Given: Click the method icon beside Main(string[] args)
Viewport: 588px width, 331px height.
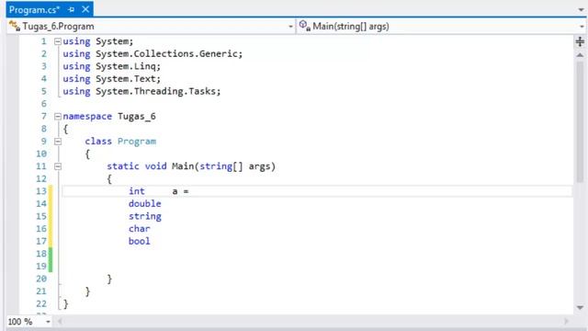Looking at the screenshot, I should pos(305,26).
